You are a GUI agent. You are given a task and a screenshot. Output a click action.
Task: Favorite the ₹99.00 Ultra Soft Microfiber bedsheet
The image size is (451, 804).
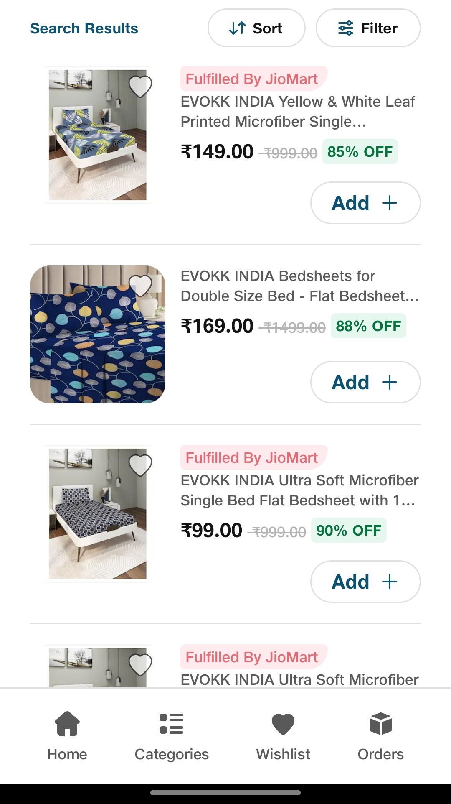click(140, 465)
